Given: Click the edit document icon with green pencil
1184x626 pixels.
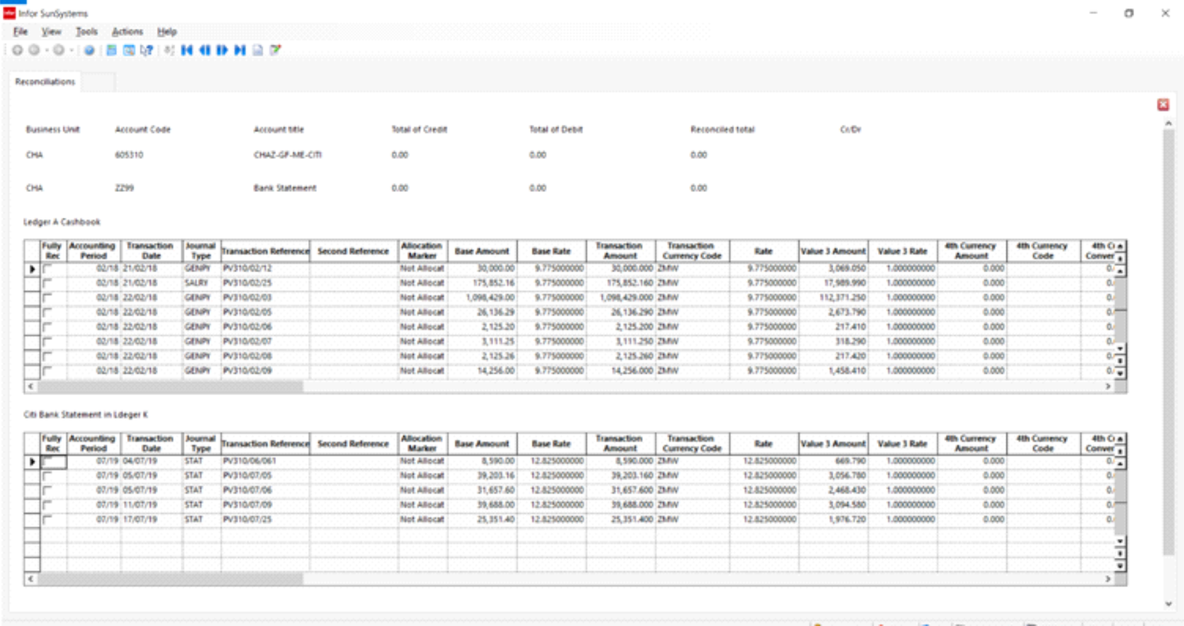Looking at the screenshot, I should tap(275, 50).
